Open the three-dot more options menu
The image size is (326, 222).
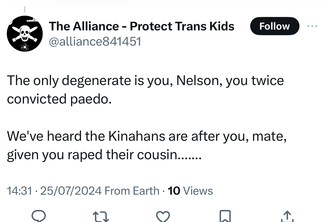[312, 26]
